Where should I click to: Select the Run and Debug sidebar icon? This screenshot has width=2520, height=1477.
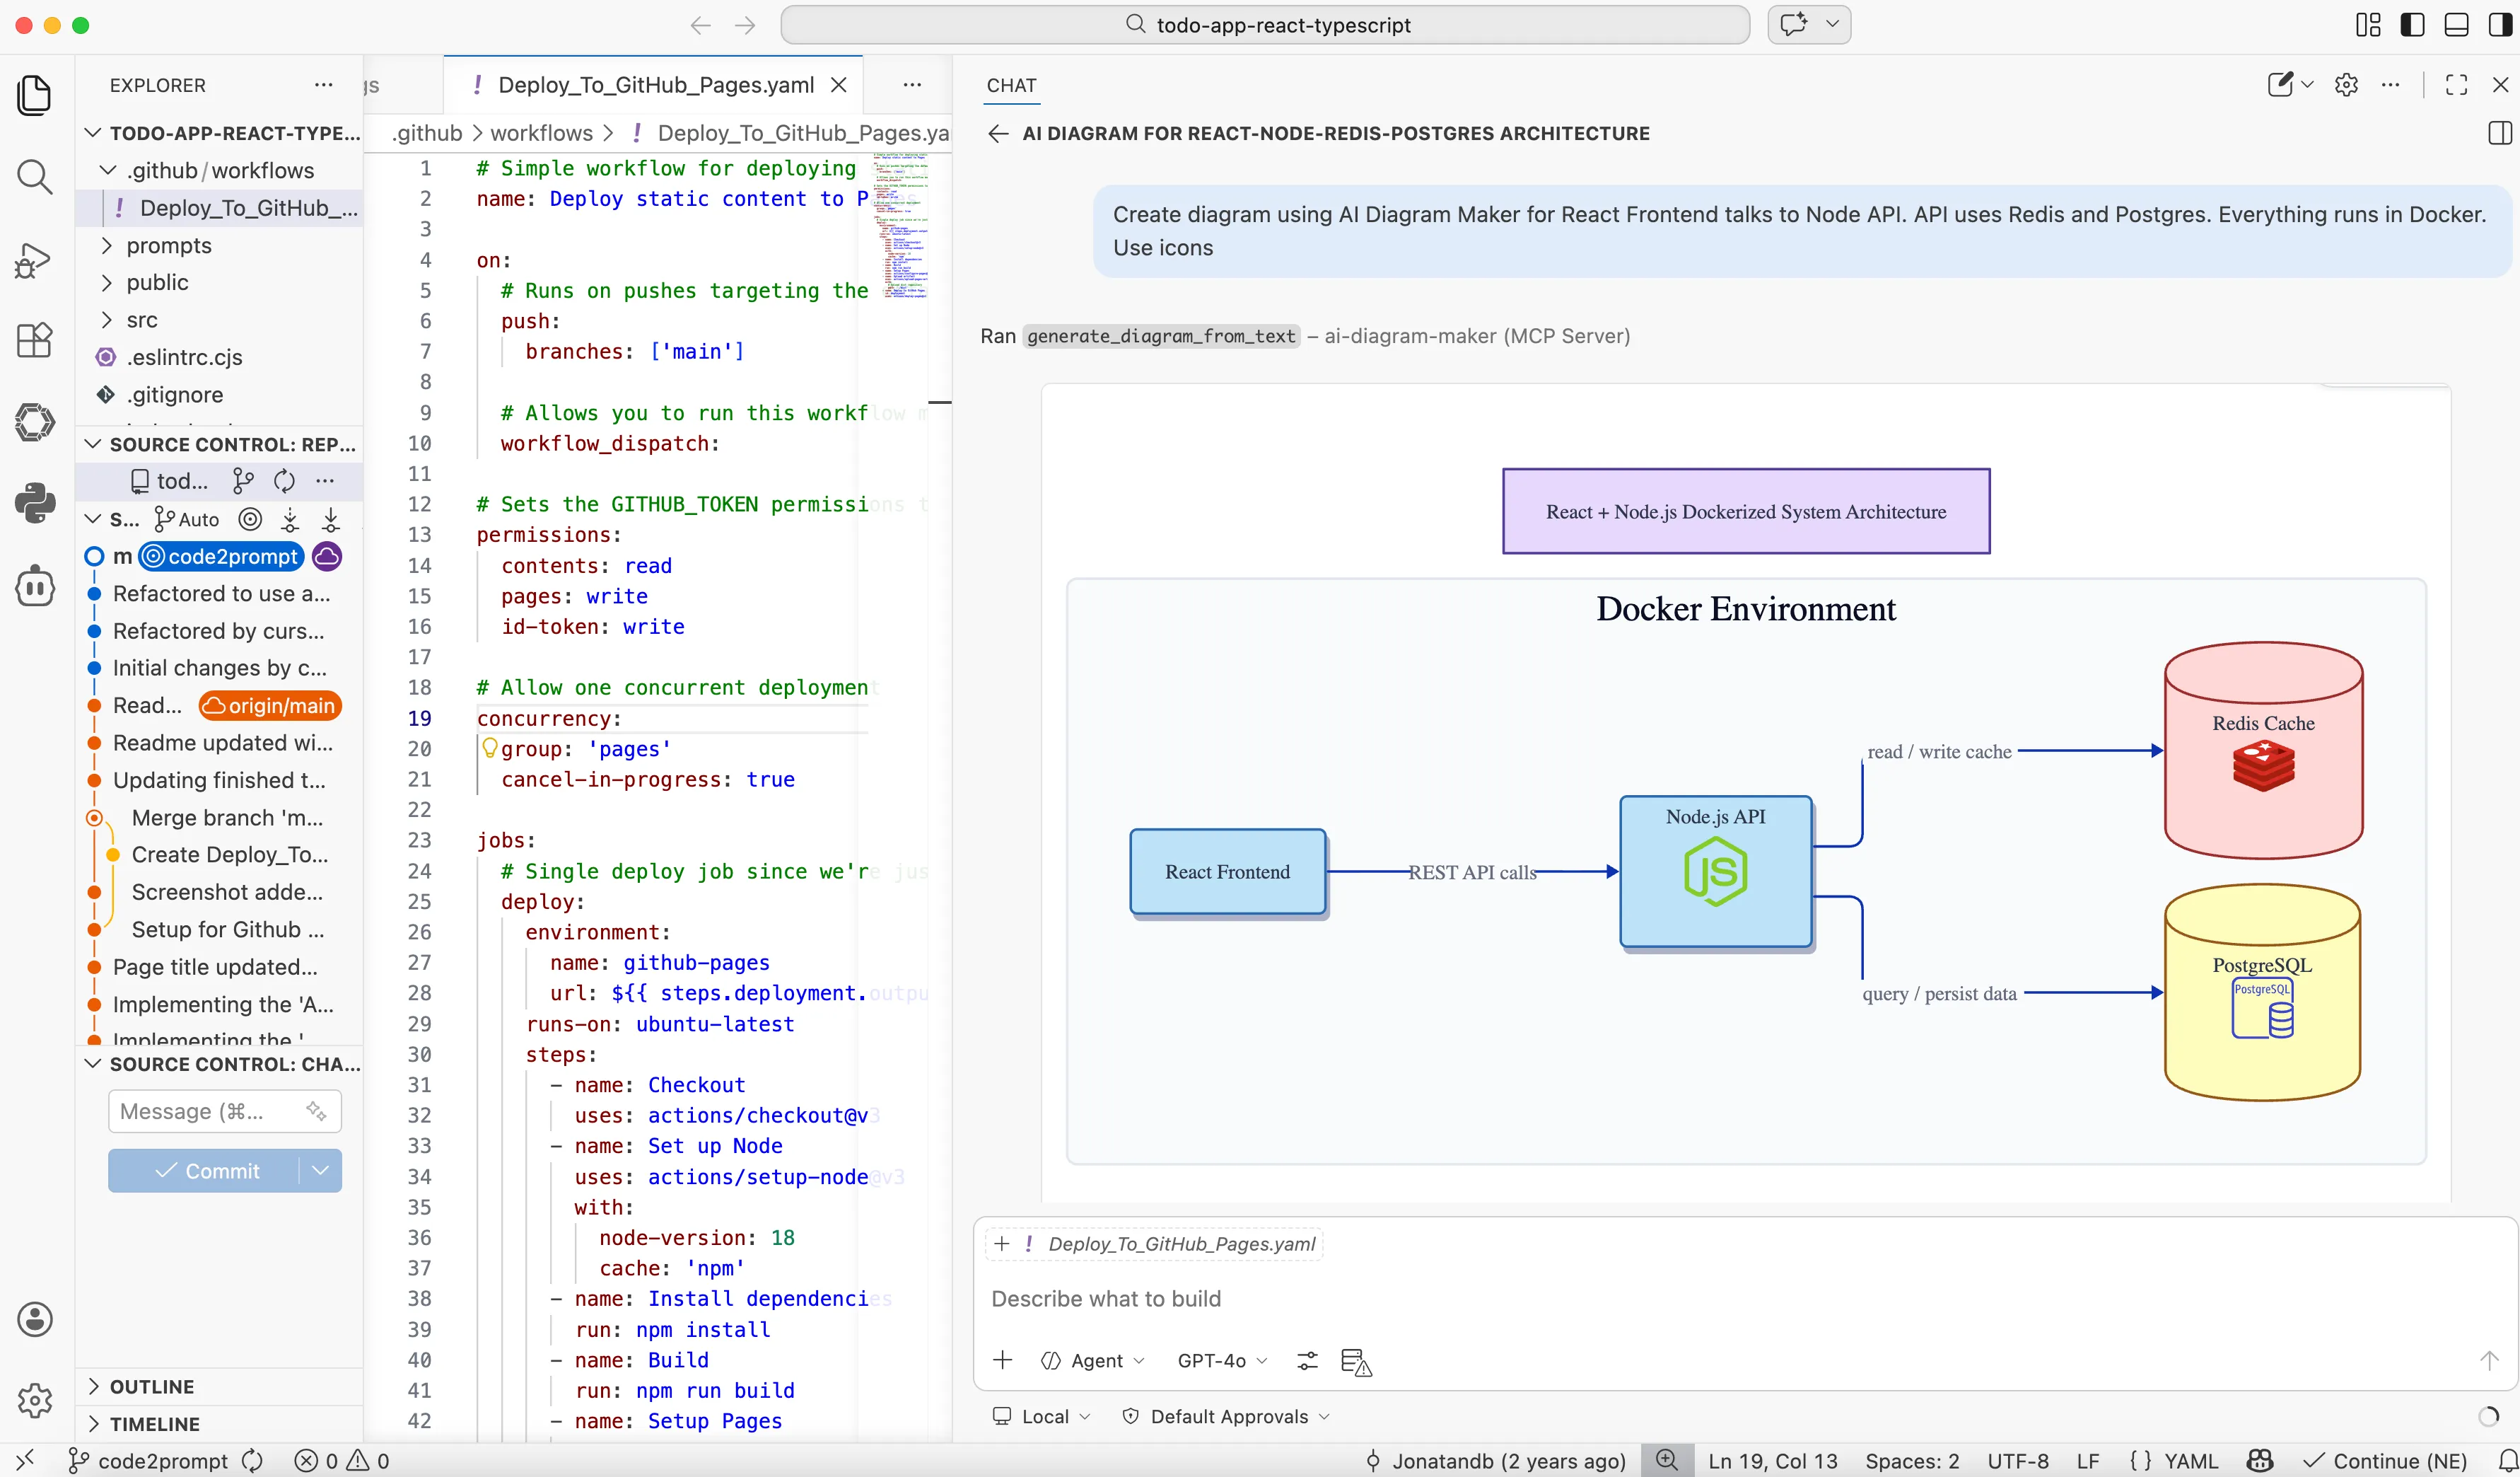pyautogui.click(x=35, y=260)
